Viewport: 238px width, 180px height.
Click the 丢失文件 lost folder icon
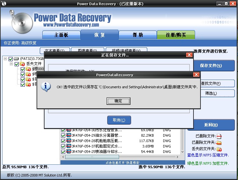click(x=22, y=64)
